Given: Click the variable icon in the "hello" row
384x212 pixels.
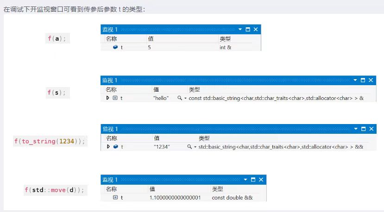Looking at the screenshot, I should point(115,98).
